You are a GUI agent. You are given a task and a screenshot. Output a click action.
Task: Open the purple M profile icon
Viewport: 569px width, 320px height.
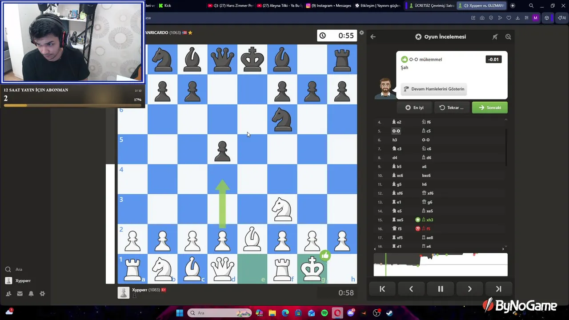point(535,18)
